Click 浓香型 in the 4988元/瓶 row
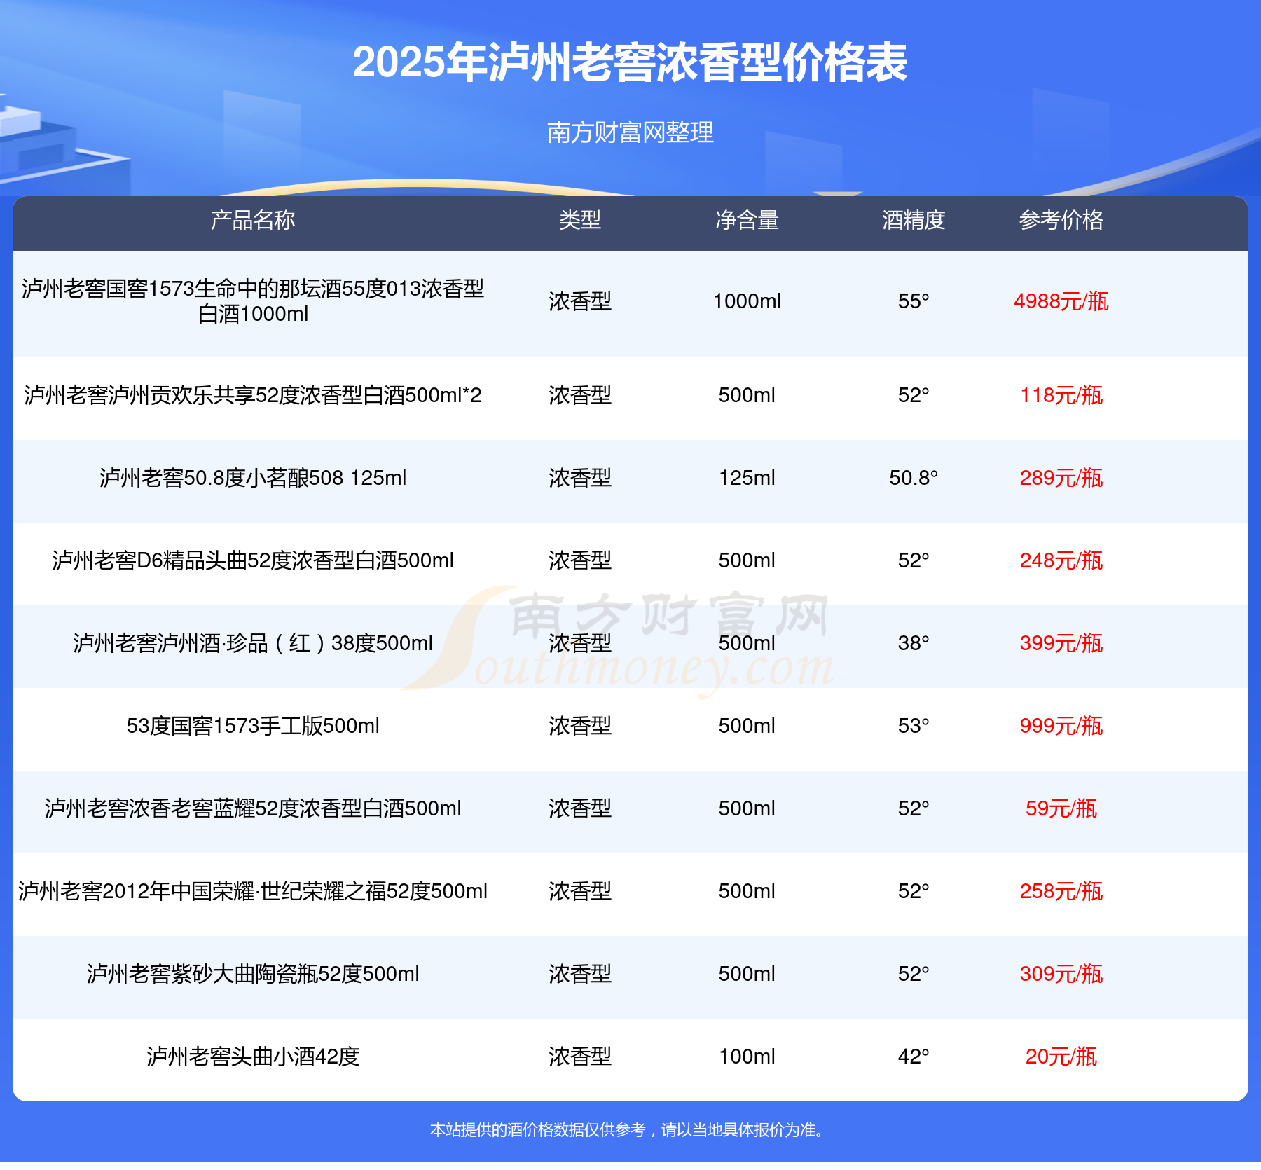1261x1170 pixels. point(580,301)
